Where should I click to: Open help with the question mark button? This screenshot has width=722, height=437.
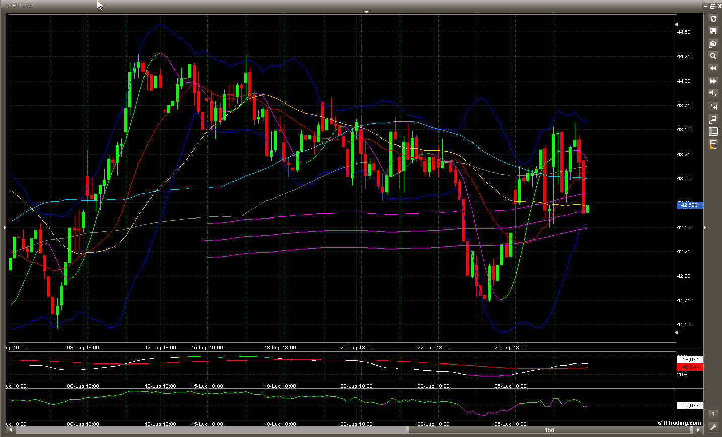click(713, 415)
